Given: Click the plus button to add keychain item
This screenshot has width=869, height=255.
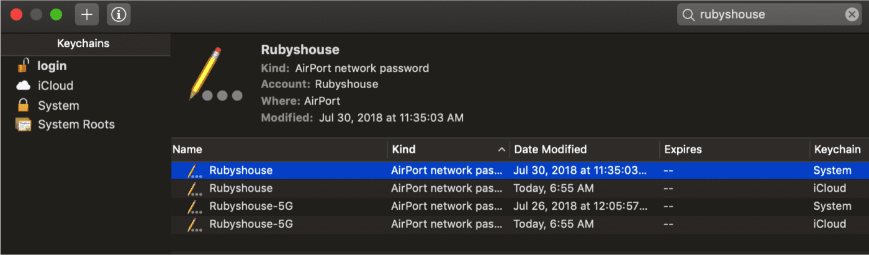Looking at the screenshot, I should (87, 15).
